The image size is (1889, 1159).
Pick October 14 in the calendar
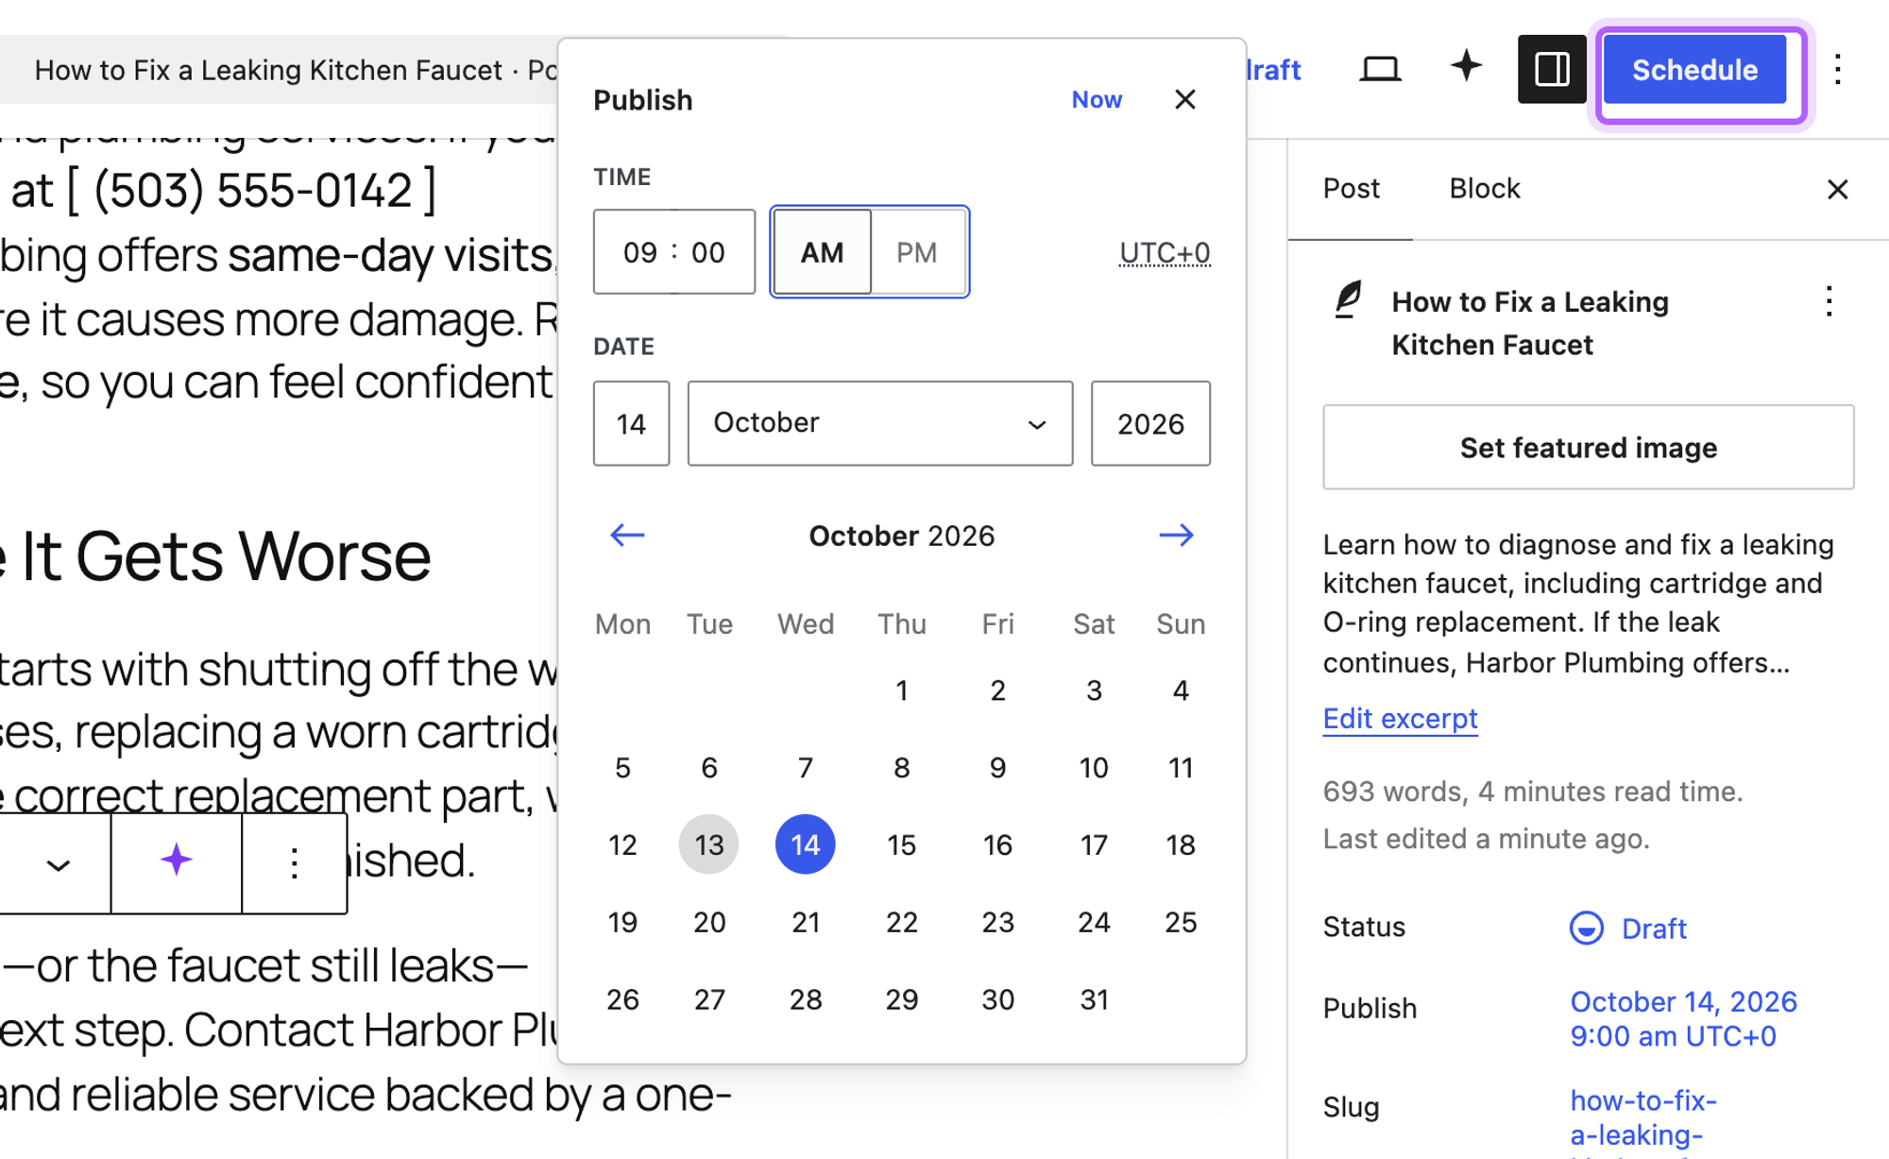[806, 844]
